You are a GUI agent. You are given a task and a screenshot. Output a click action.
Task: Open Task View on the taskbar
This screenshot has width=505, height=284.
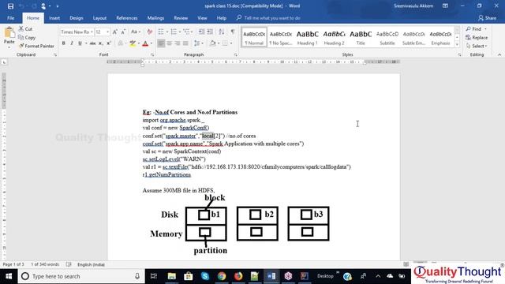click(x=154, y=276)
